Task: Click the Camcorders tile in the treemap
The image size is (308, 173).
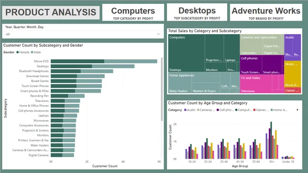Action: tap(252, 45)
